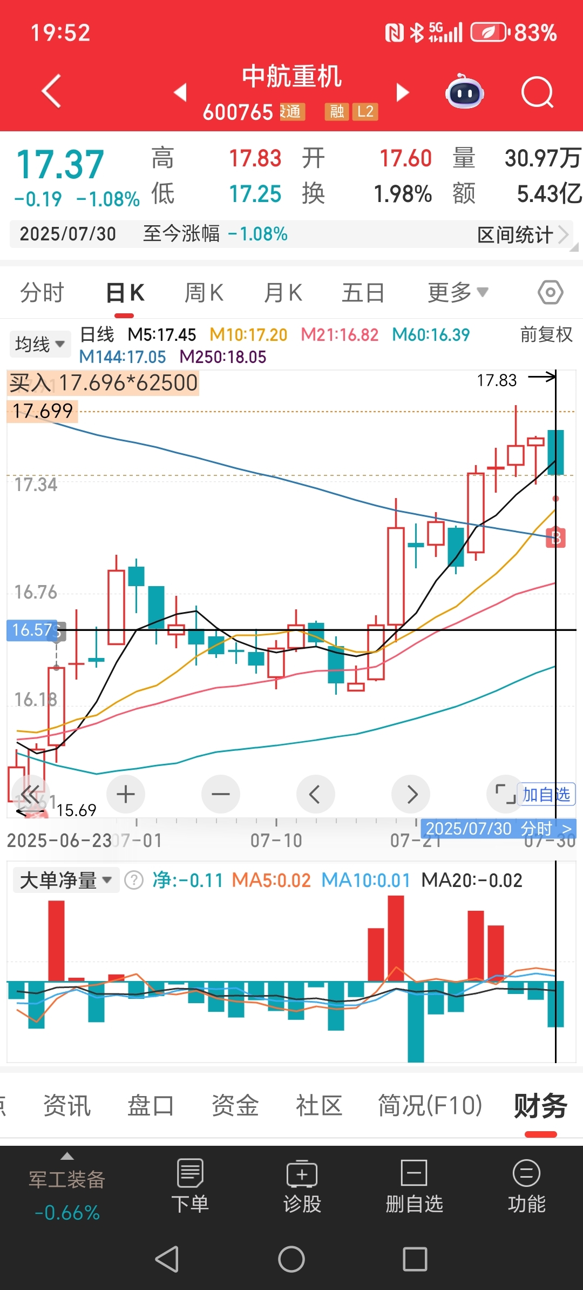This screenshot has width=583, height=1290.
Task: Tap M5:17.45 moving average value
Action: click(x=162, y=334)
